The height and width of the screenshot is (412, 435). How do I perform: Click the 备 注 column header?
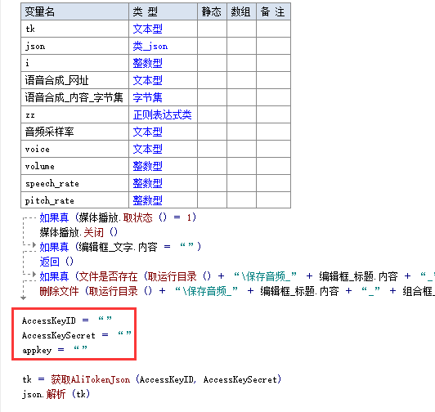pos(273,11)
